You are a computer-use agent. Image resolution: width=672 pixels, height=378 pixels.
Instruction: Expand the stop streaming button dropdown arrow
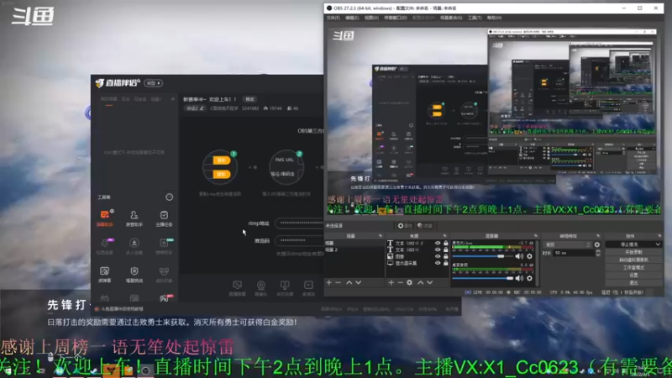(x=658, y=244)
